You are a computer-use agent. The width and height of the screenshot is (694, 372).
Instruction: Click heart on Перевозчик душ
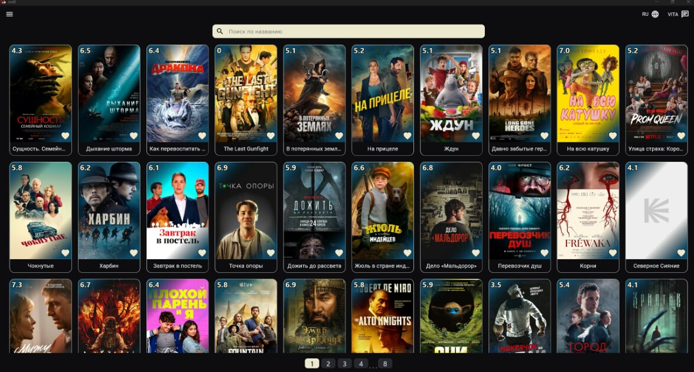545,253
